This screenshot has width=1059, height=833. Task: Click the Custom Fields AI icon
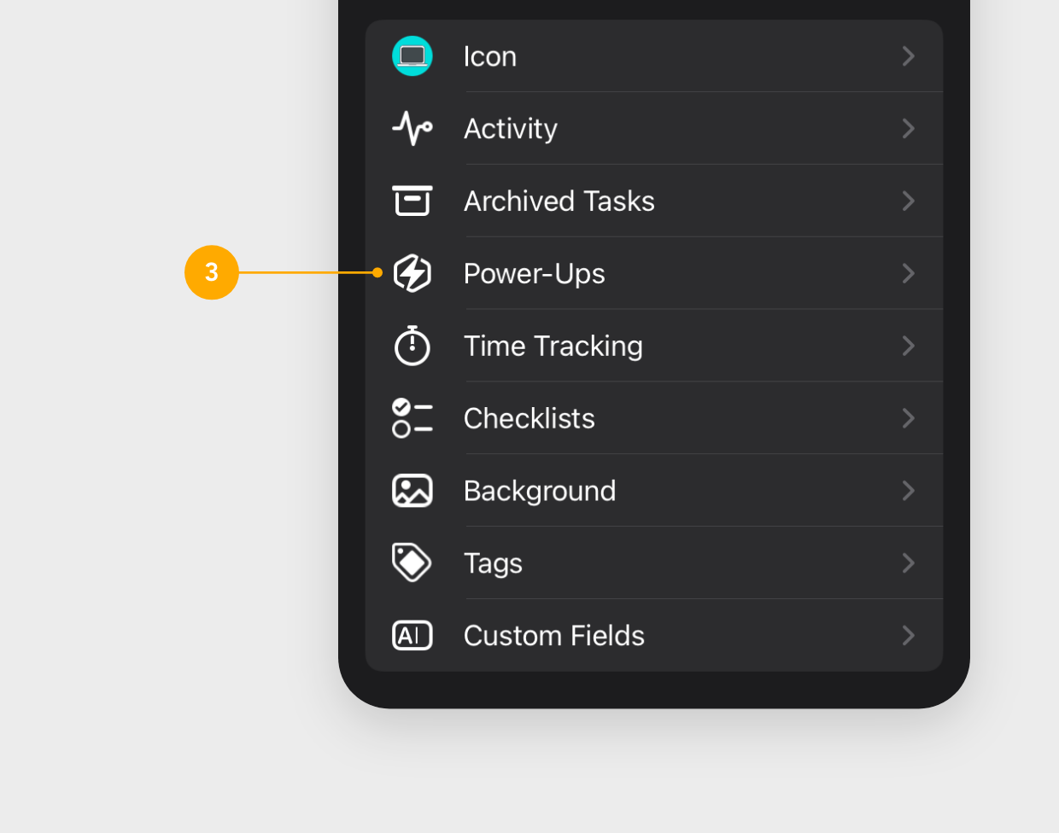click(412, 635)
